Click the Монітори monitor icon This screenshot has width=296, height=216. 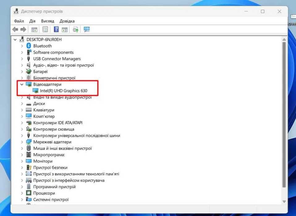(x=29, y=161)
